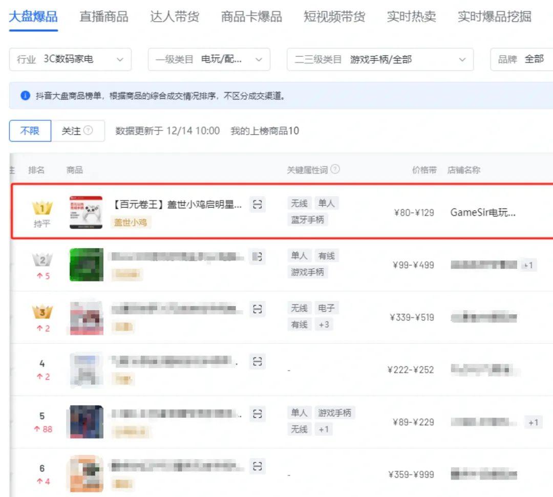Switch to the 直播商品 tab
Viewport: 553px width, 497px height.
[103, 16]
